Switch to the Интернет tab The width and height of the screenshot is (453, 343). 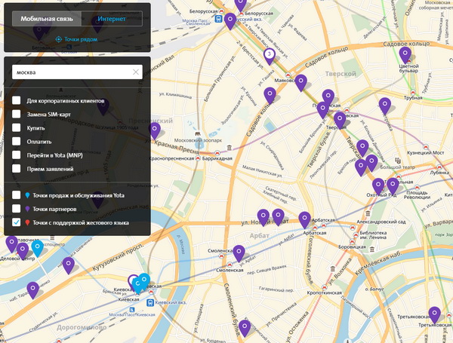[x=112, y=19]
